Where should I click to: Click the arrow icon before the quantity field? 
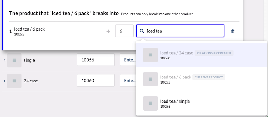tap(108, 31)
